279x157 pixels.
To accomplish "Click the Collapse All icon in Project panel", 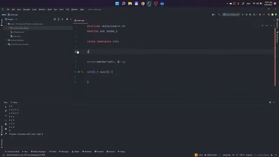I will click(62, 19).
